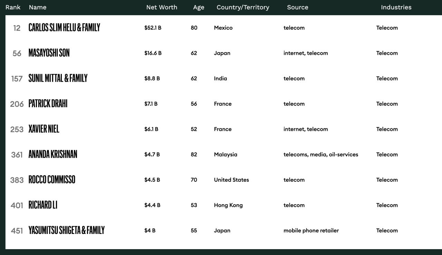Click India country cell
The width and height of the screenshot is (442, 255).
click(x=221, y=78)
